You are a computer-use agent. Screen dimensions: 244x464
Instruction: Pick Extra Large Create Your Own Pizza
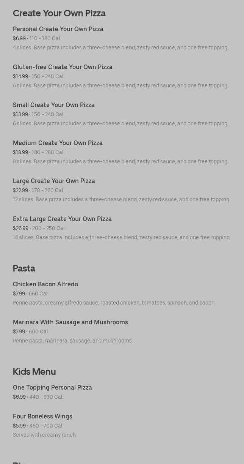point(62,219)
